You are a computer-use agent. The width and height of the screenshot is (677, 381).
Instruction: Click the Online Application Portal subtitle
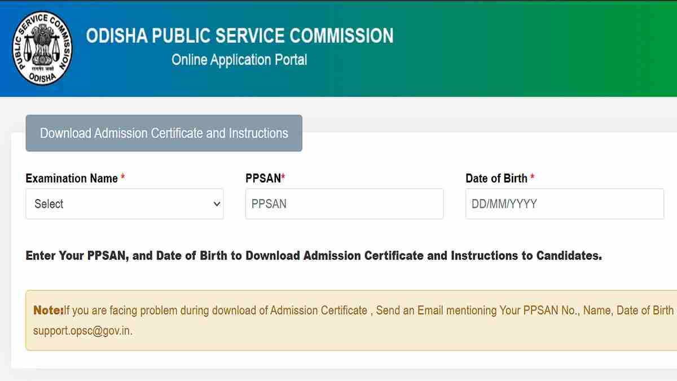tap(239, 60)
